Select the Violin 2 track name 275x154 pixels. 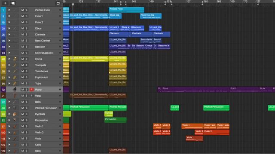[39, 132]
